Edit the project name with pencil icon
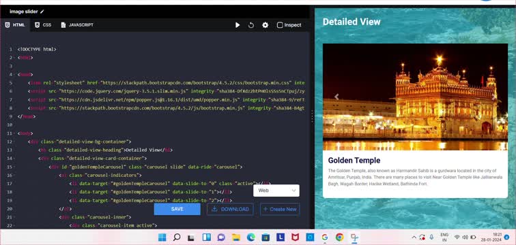 click(x=42, y=12)
